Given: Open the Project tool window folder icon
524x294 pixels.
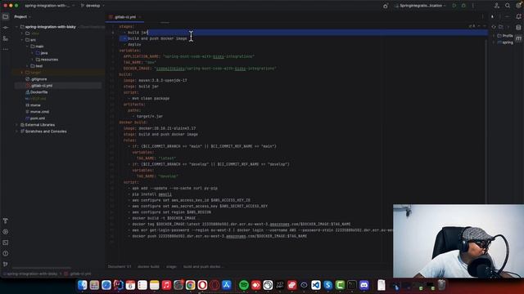Looking at the screenshot, I should [x=6, y=16].
